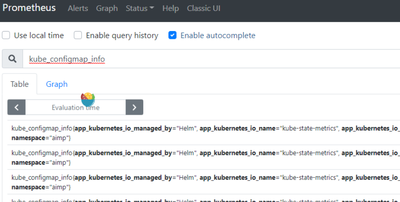This screenshot has width=400, height=202.
Task: Check the Enable query history checkbox
Action: 78,35
